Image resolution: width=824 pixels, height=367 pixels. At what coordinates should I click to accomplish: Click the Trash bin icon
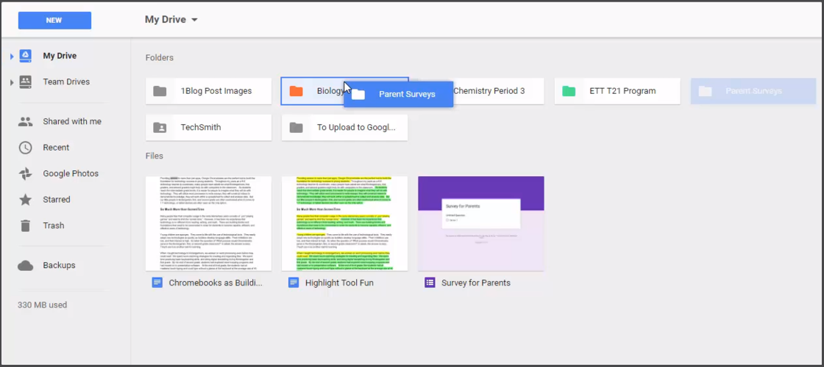coord(25,226)
